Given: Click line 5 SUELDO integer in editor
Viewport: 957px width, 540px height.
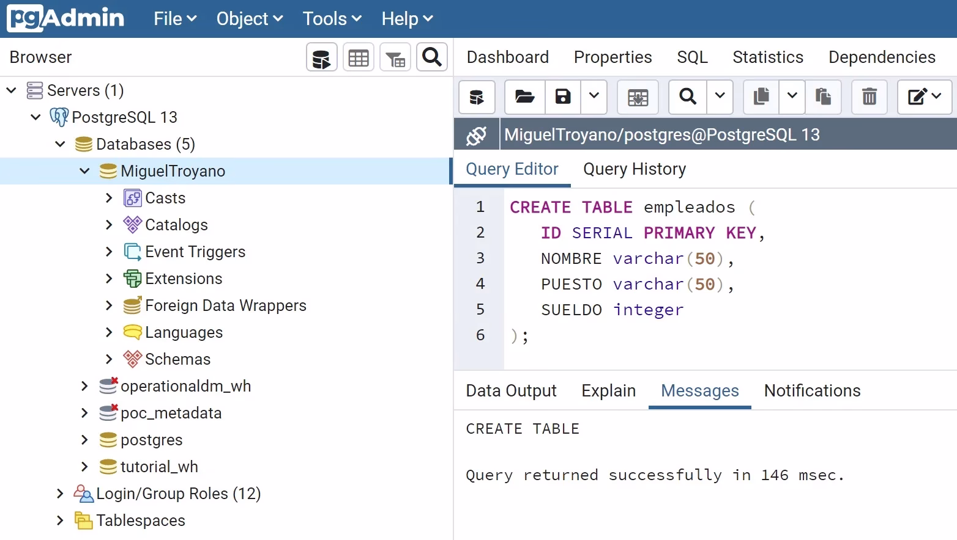Looking at the screenshot, I should click(613, 310).
